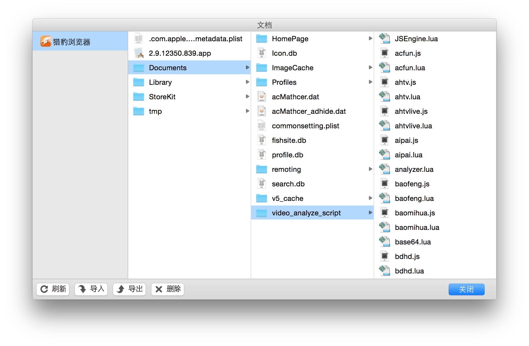Click the acfun.js script icon
Viewport: 529px width, 346px height.
click(385, 53)
